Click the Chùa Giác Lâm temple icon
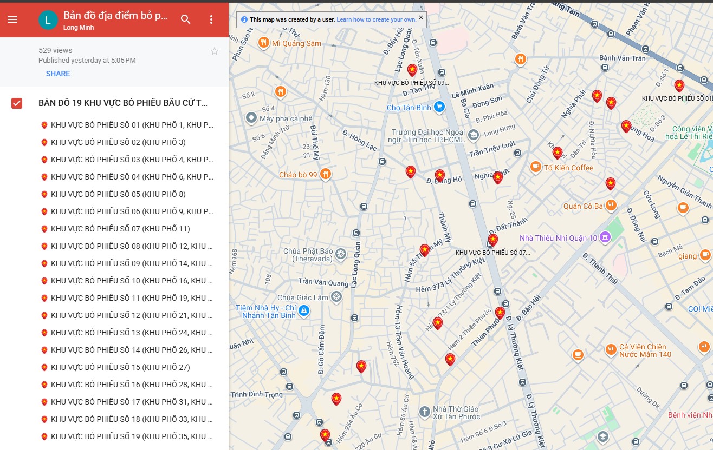Screen dimensions: 713x450 click(x=336, y=297)
